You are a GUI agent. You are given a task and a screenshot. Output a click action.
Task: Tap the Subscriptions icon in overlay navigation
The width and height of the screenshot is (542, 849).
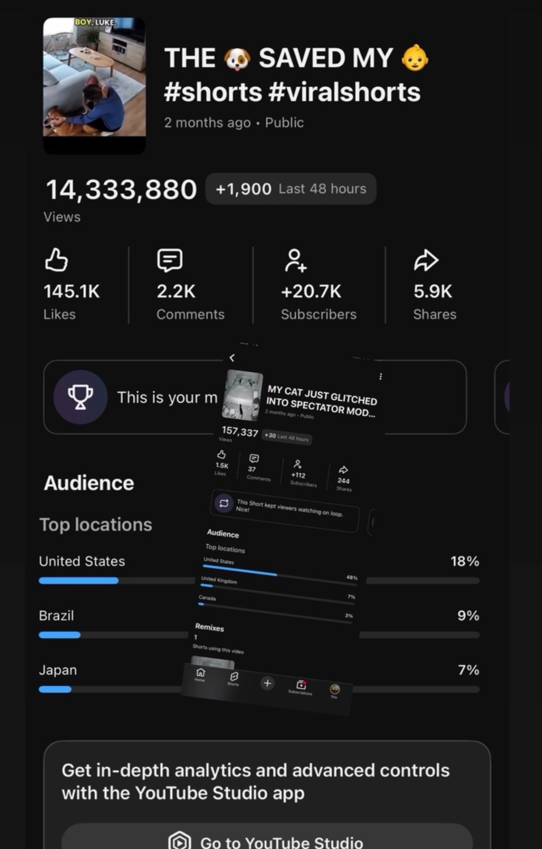pos(301,685)
